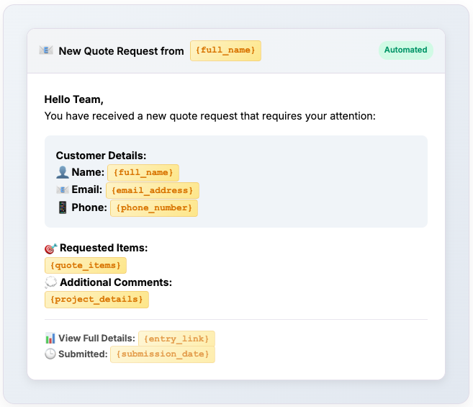Select the {full_name} tag next to Name
Screen dimensions: 473x407
point(143,173)
